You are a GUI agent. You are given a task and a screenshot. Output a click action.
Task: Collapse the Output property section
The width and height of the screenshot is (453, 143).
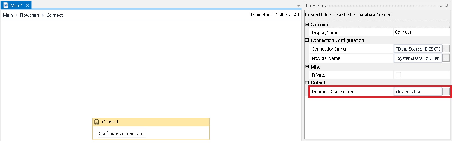[307, 83]
